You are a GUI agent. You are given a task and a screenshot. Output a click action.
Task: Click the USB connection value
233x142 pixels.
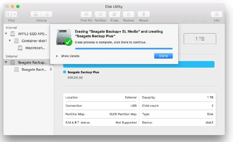(x=133, y=106)
